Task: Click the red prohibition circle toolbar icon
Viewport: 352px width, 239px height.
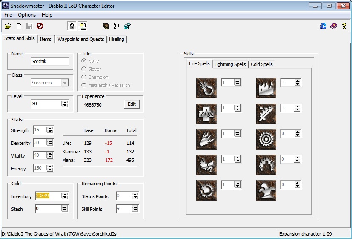Action: pos(40,26)
